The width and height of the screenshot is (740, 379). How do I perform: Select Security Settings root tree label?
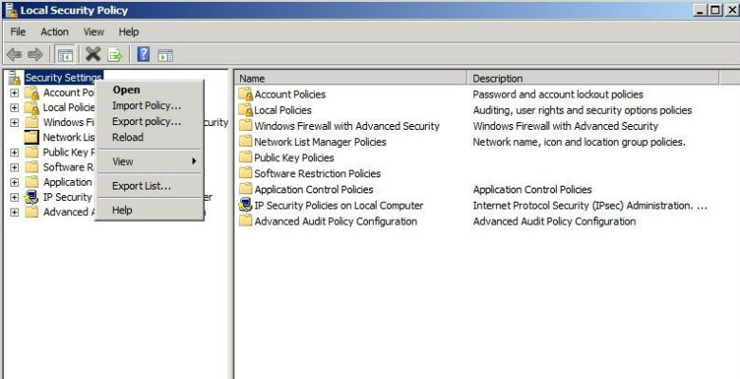coord(64,78)
